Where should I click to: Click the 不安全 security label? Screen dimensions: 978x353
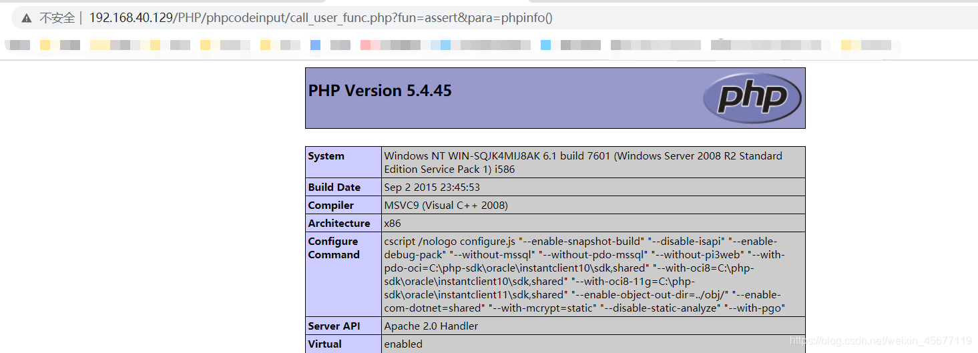pyautogui.click(x=57, y=18)
